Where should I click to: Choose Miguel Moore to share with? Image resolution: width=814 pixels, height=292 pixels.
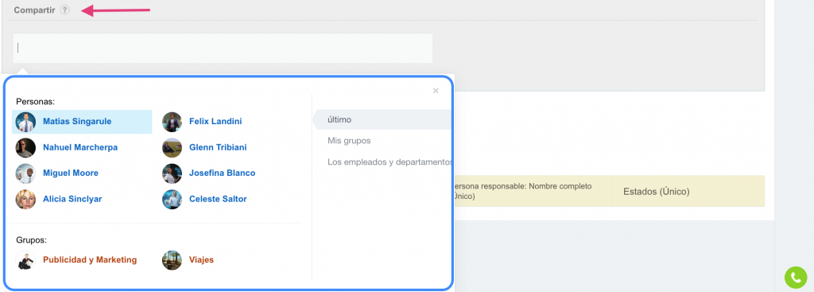coord(71,173)
